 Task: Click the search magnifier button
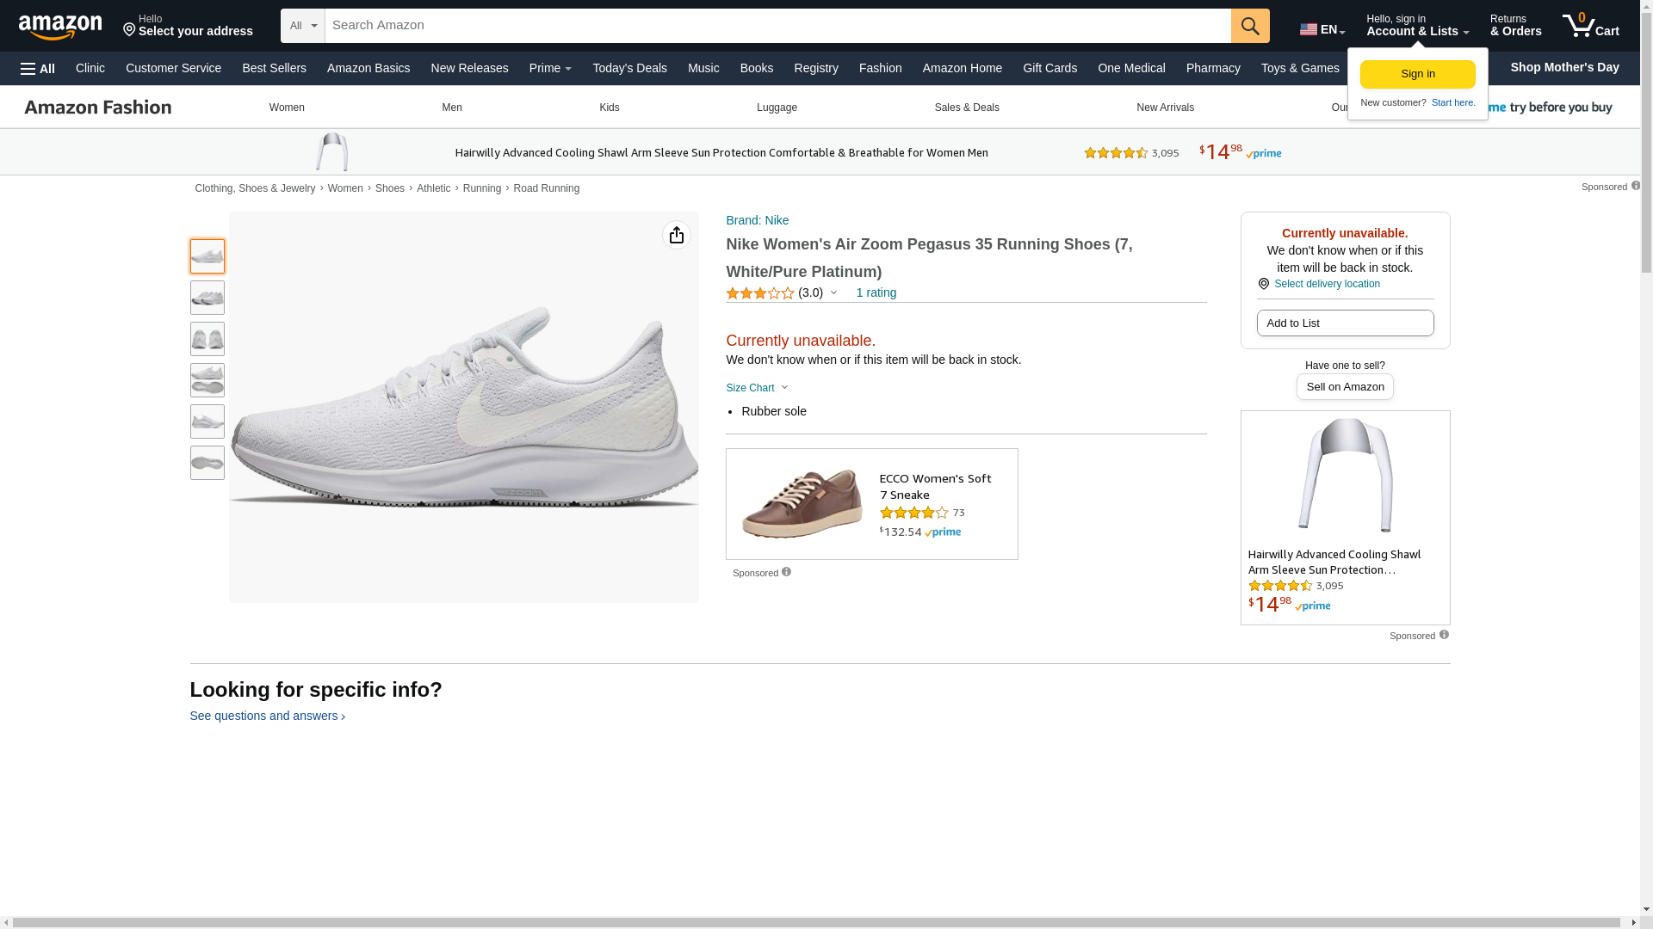click(1250, 26)
